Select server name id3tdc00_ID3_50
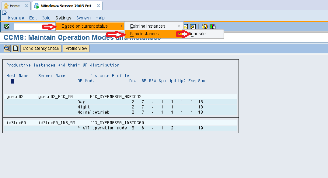Screen dimensions: 328x178 point(57,123)
